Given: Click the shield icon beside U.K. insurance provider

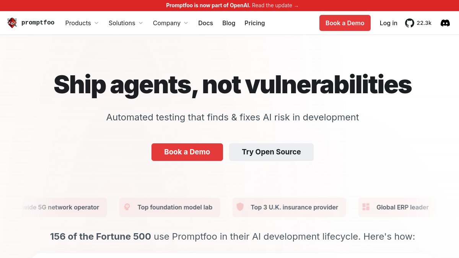Looking at the screenshot, I should 240,207.
